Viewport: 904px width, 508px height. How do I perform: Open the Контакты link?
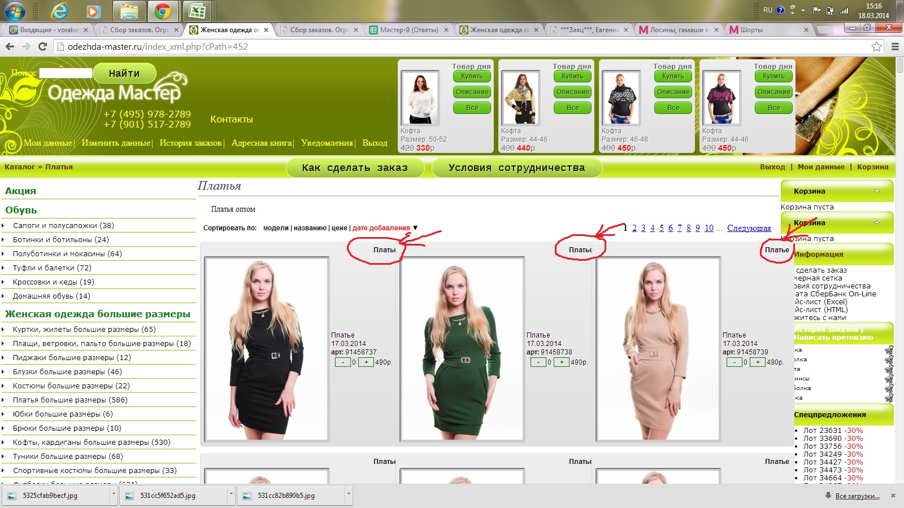(x=232, y=119)
